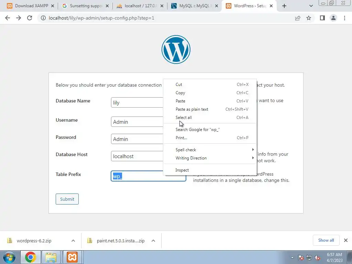Open the profile avatar menu
Image resolution: width=352 pixels, height=264 pixels.
click(x=333, y=18)
